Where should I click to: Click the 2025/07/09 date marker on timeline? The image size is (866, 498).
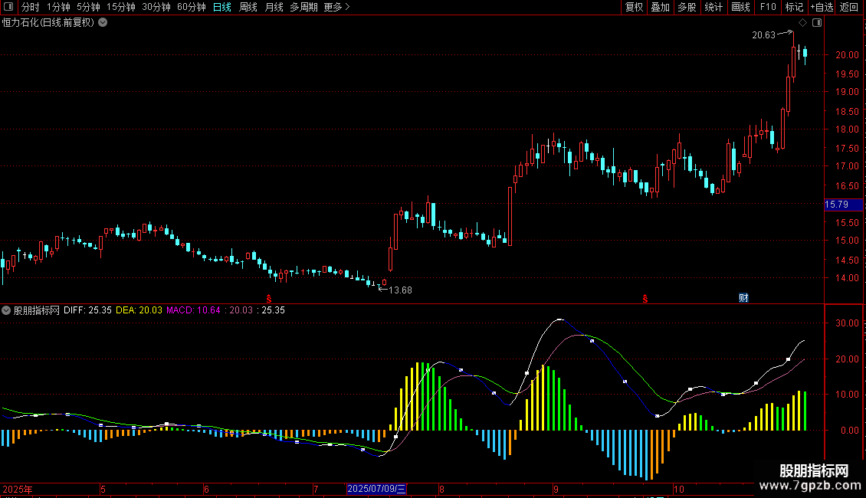pos(376,489)
